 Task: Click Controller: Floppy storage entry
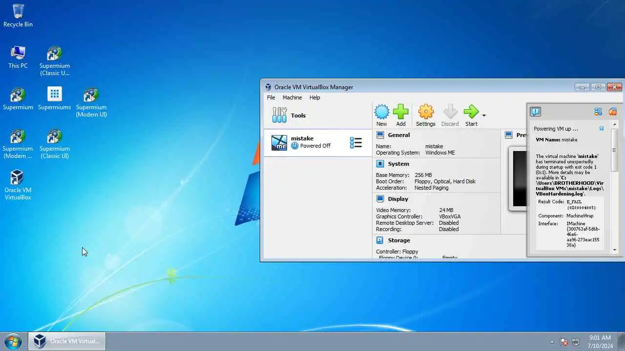click(x=397, y=252)
